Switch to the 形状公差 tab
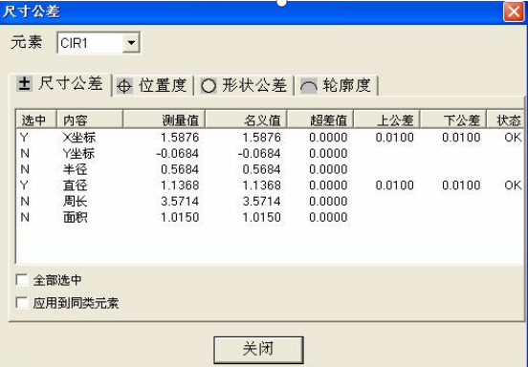Image resolution: width=528 pixels, height=367 pixels. click(x=244, y=85)
